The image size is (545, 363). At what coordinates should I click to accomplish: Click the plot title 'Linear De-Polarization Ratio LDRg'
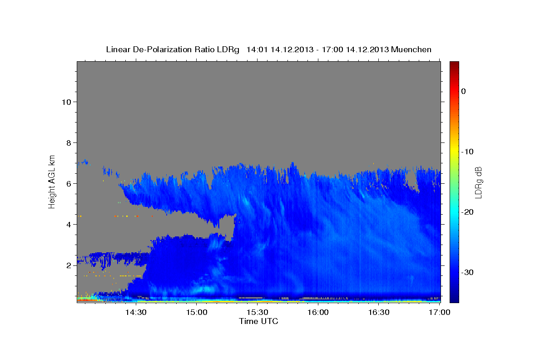pos(173,49)
